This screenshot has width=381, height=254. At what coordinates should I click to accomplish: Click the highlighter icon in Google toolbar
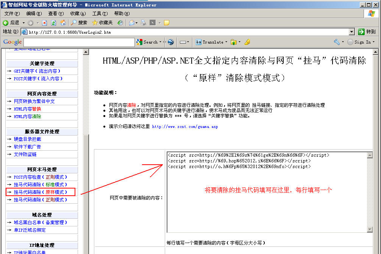247,42
